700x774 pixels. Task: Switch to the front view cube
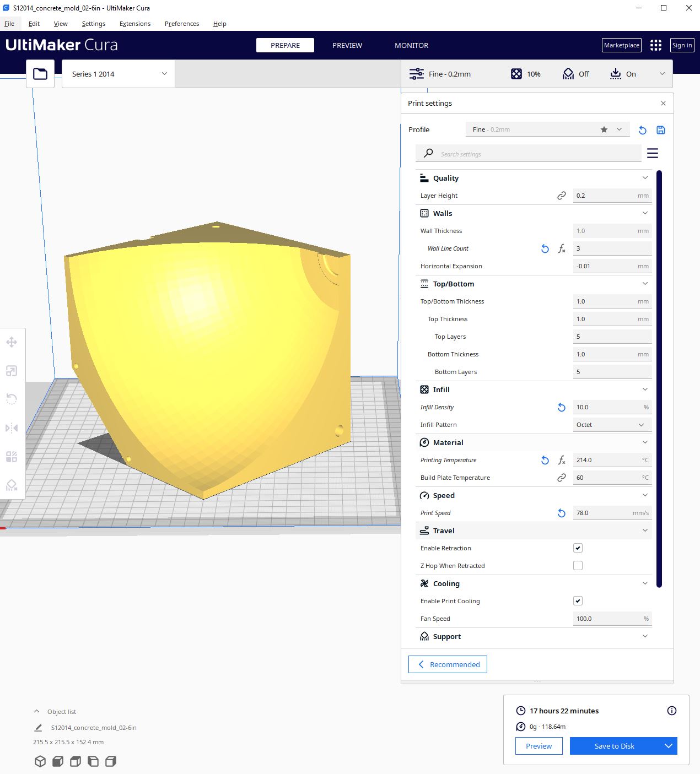tap(58, 761)
